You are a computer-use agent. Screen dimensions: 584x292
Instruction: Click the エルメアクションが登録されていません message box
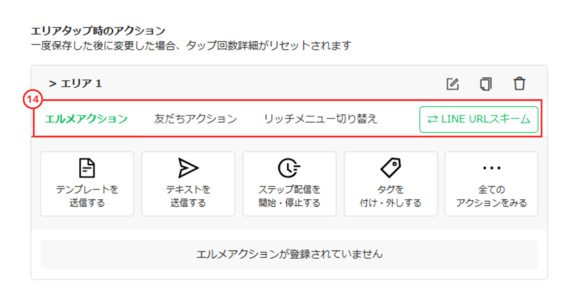click(x=289, y=254)
